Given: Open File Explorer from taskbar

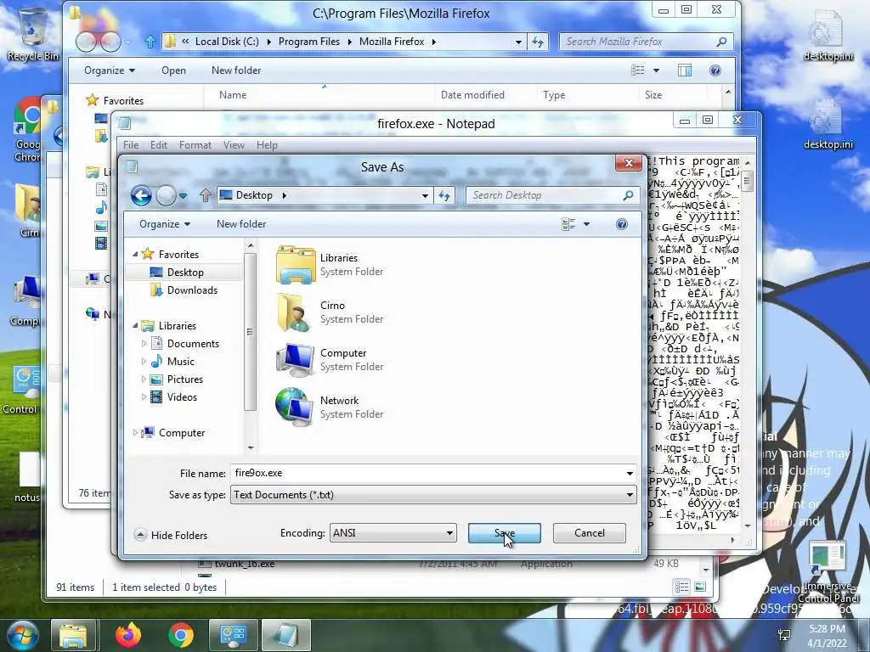Looking at the screenshot, I should (x=73, y=635).
